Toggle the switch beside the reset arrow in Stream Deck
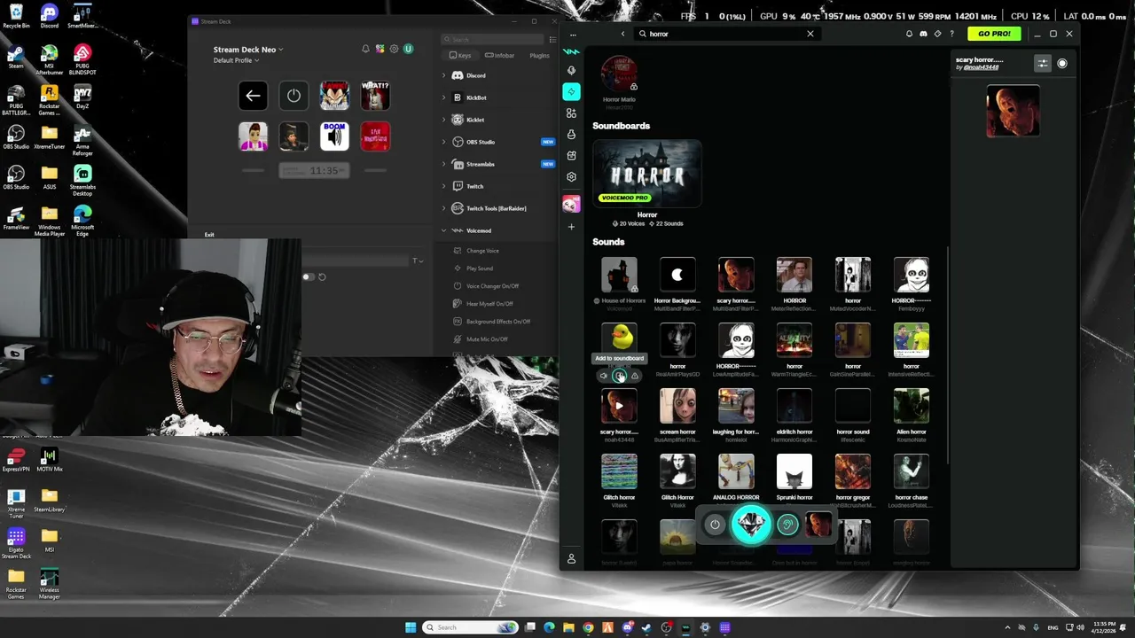The height and width of the screenshot is (638, 1135). [308, 276]
